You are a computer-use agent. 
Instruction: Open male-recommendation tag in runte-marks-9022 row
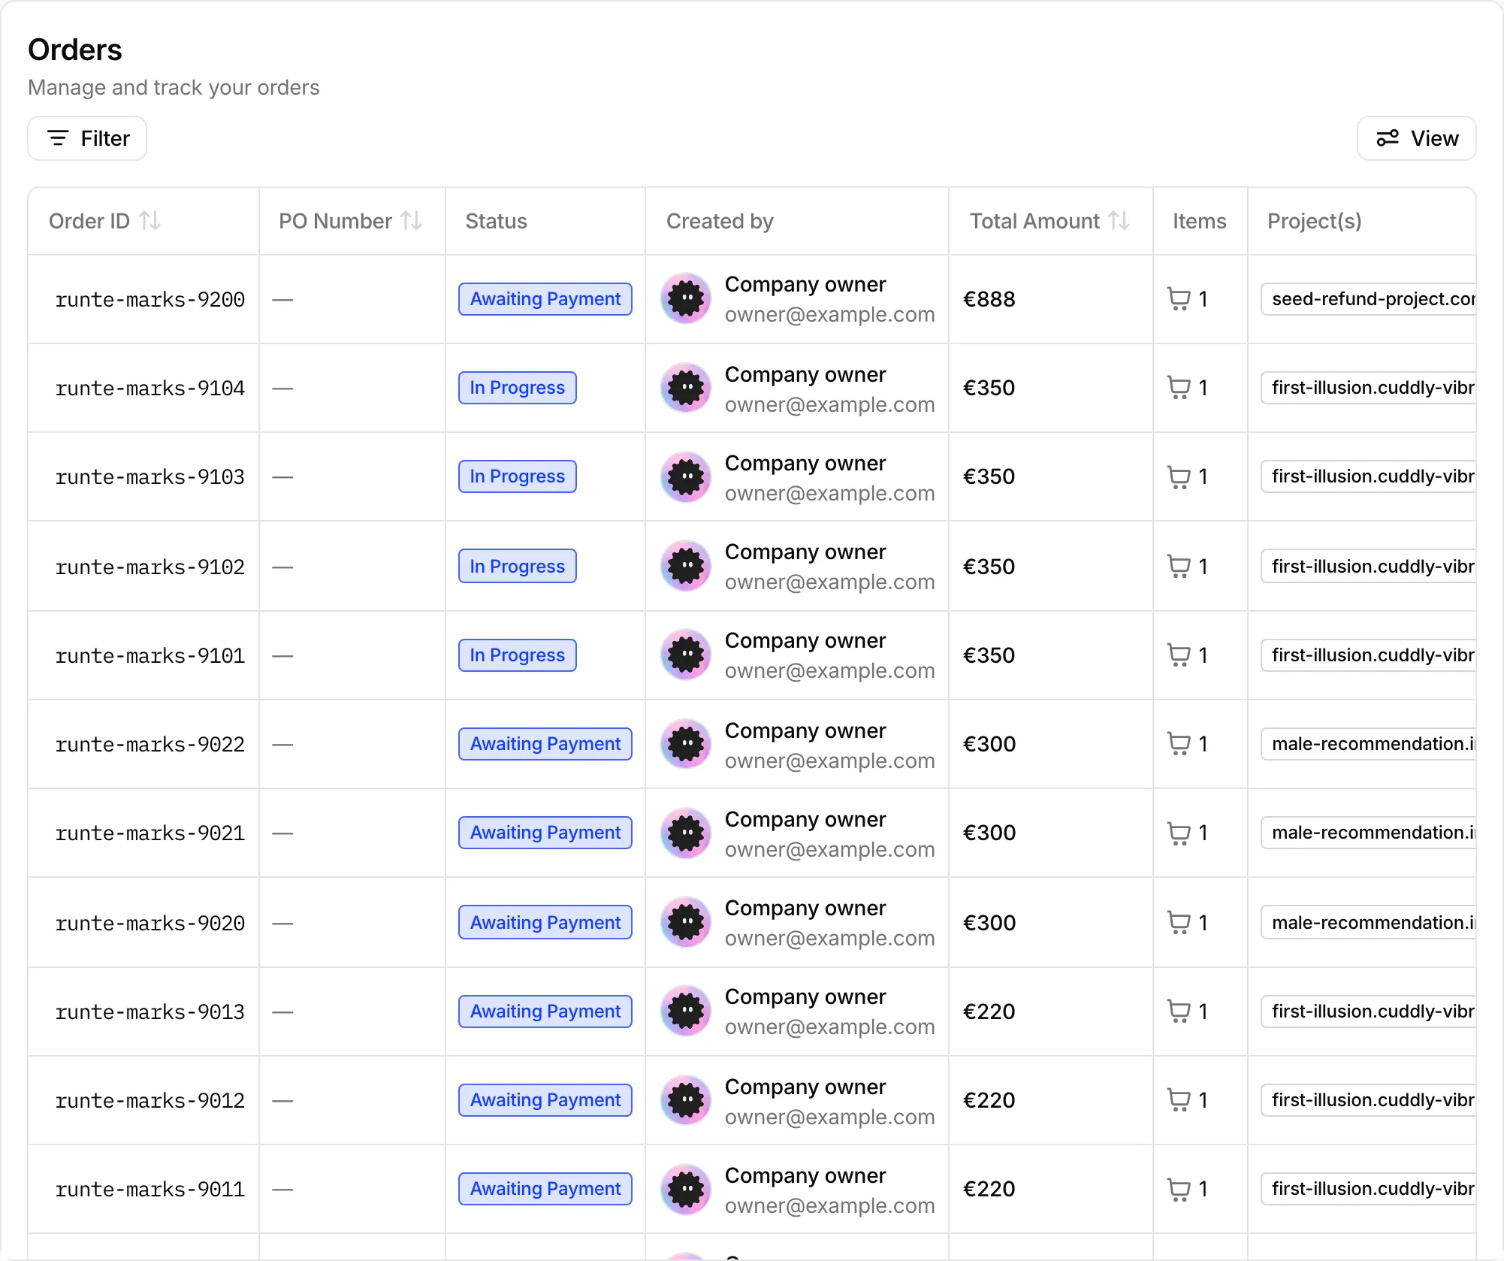pos(1369,744)
